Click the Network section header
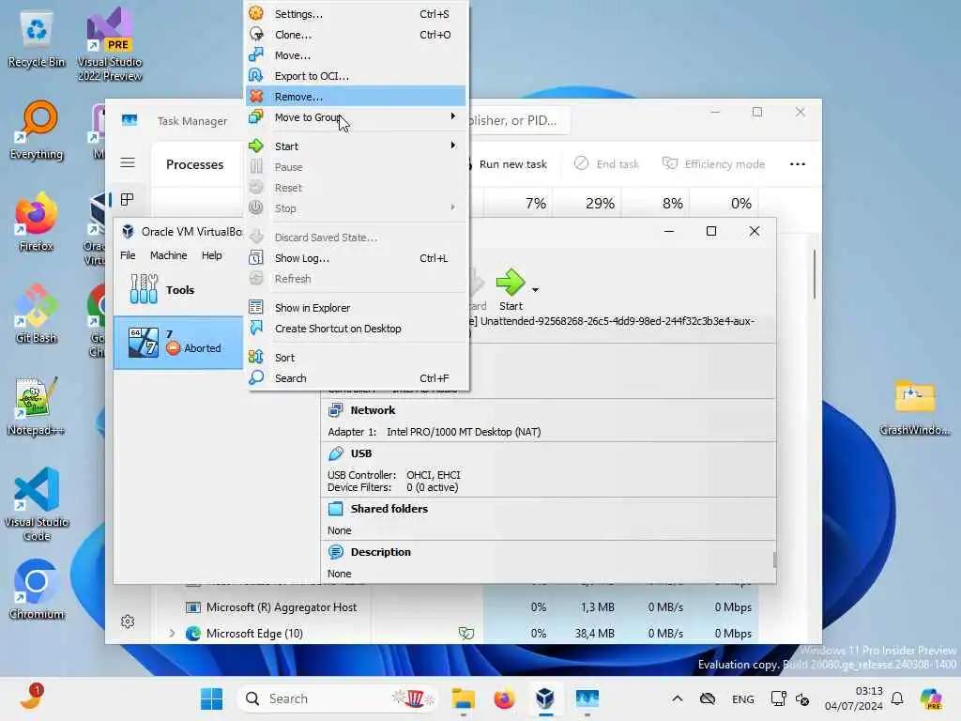Image resolution: width=961 pixels, height=721 pixels. 373,410
